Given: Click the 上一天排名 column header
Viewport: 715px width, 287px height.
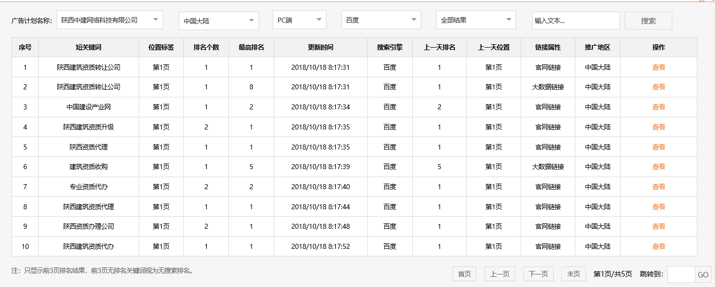Looking at the screenshot, I should (439, 47).
